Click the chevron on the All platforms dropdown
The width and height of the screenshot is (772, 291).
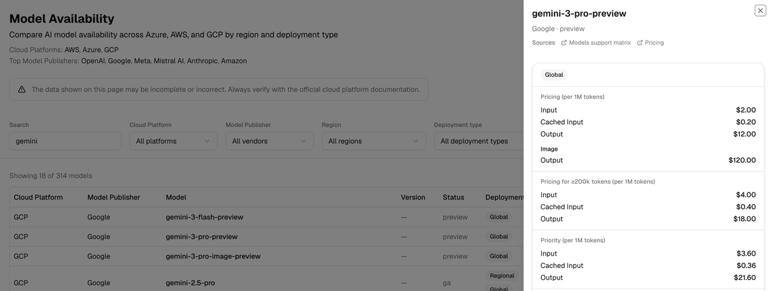(x=207, y=141)
